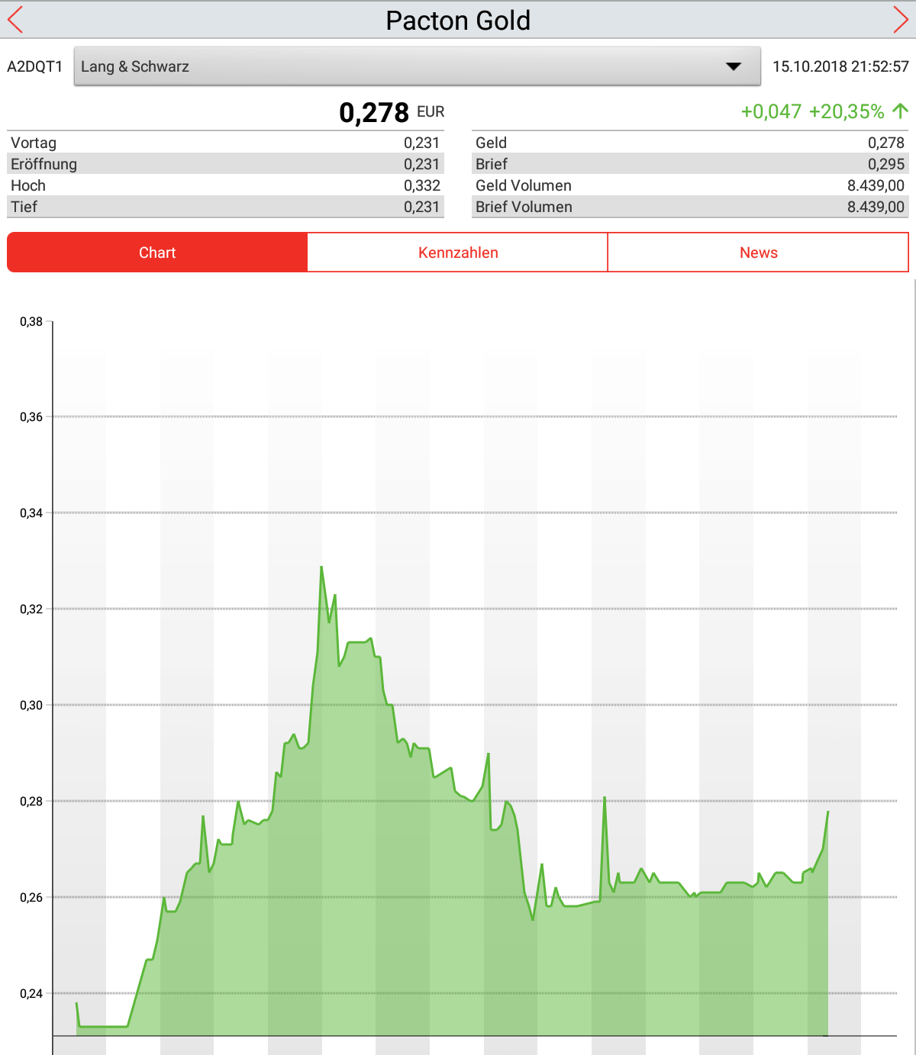Screen dimensions: 916x1055
Task: Click the current price 0,278 EUR
Action: point(374,113)
